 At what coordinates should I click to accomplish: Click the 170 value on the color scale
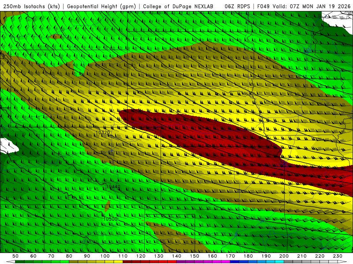pos(230,256)
